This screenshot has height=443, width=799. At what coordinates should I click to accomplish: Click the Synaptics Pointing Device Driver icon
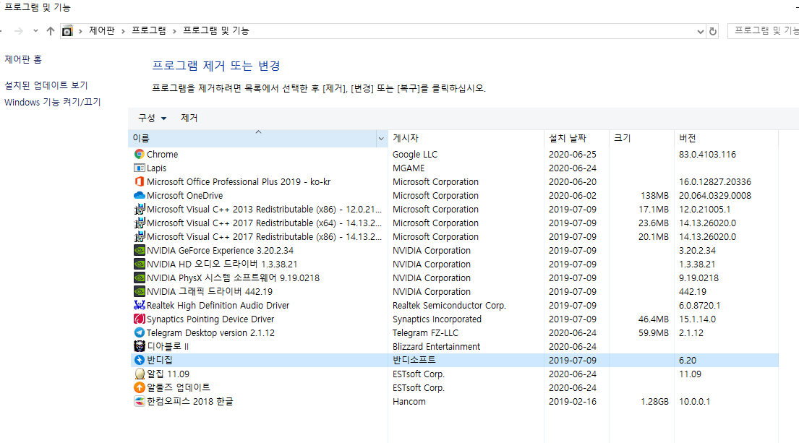[139, 319]
